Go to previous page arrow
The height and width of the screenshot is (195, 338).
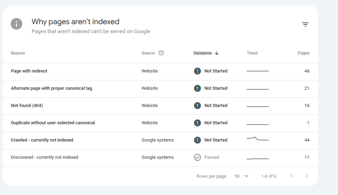pyautogui.click(x=291, y=176)
